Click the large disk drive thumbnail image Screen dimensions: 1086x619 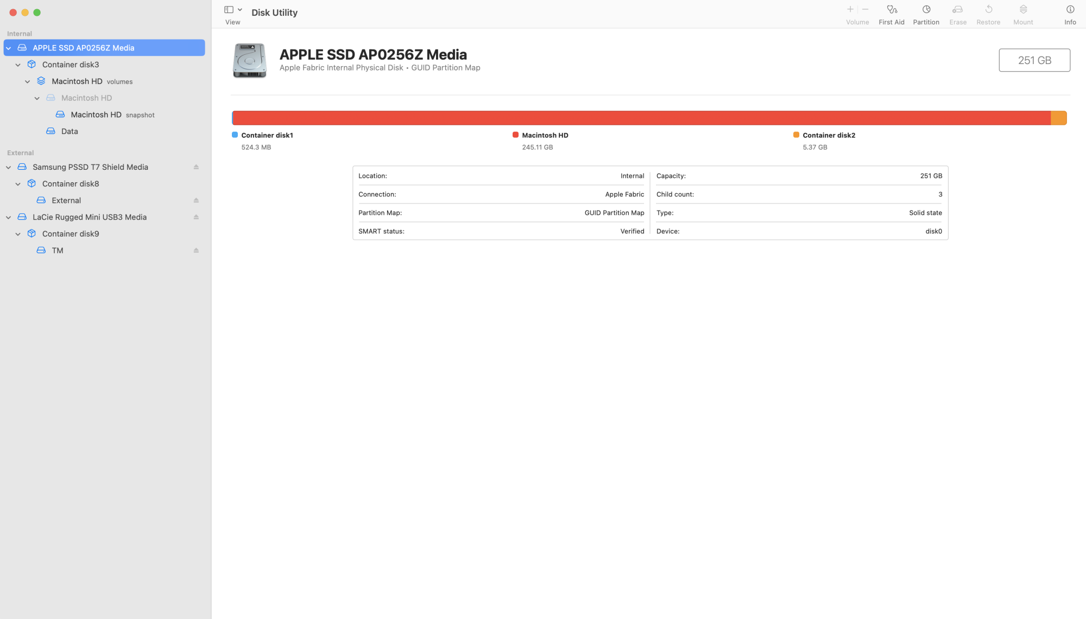(250, 61)
